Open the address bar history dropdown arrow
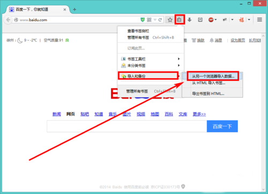Viewport: 268px width, 194px height. click(155, 20)
